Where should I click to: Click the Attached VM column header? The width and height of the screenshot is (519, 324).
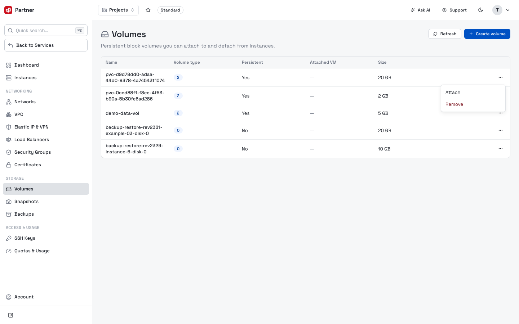click(x=323, y=62)
